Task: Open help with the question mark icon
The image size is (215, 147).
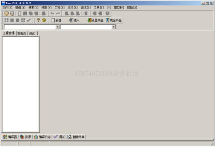Action: point(38,20)
